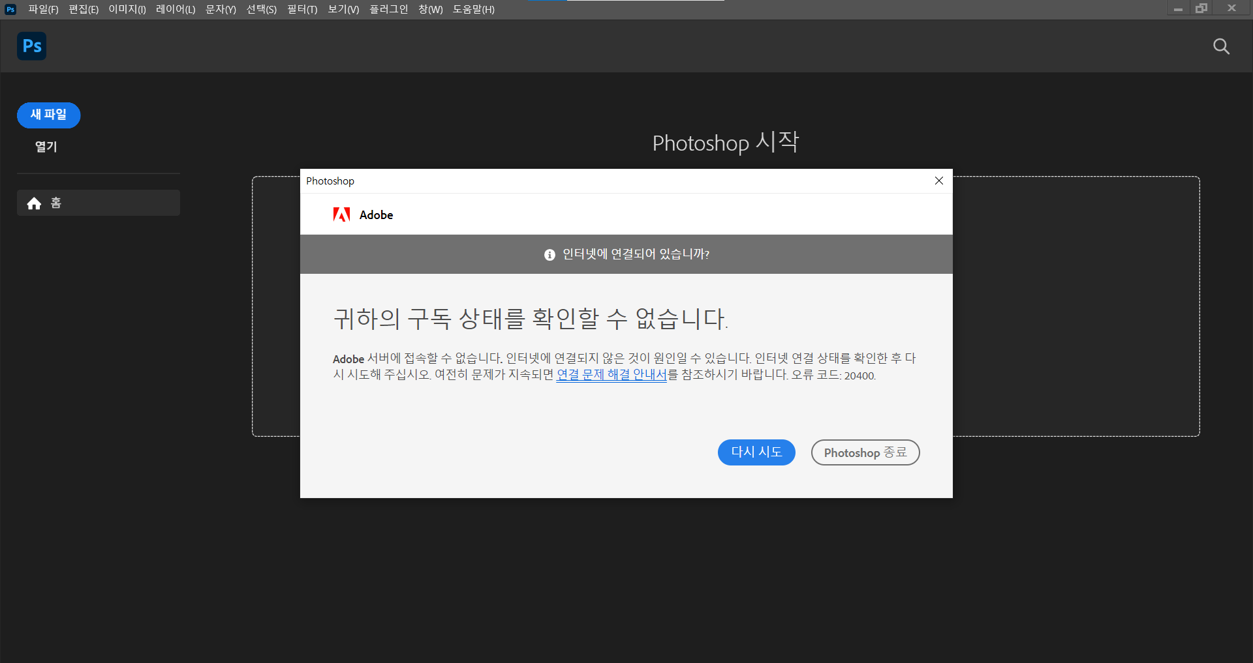1253x663 pixels.
Task: Click the 새 파일 button
Action: pos(48,115)
